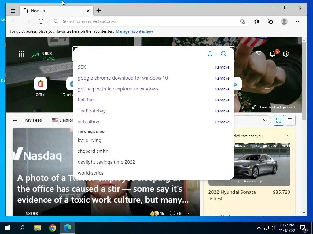Select trending daylight savings time 2022

(x=106, y=162)
